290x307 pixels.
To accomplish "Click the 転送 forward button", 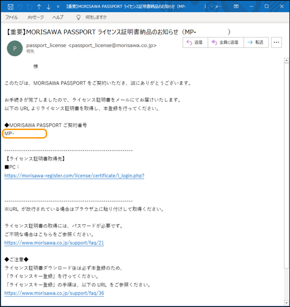I will point(256,42).
